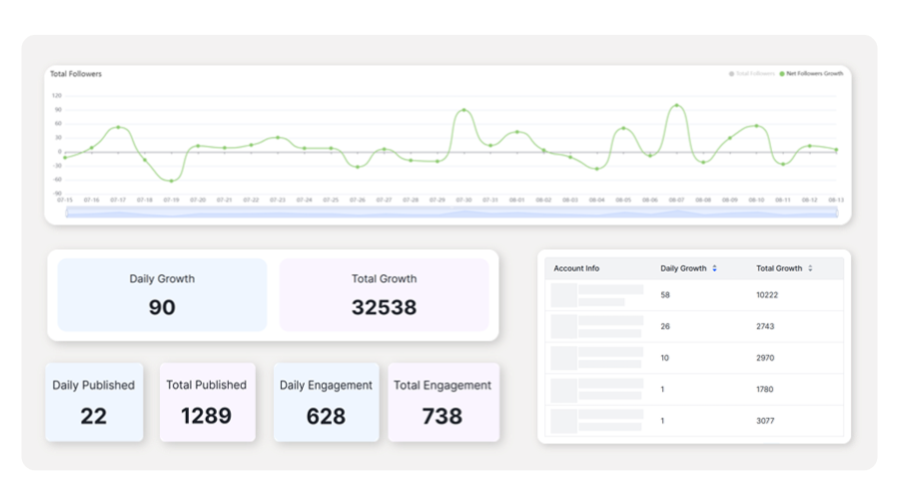Open the Daily Published 22 card
The height and width of the screenshot is (499, 899).
[94, 401]
